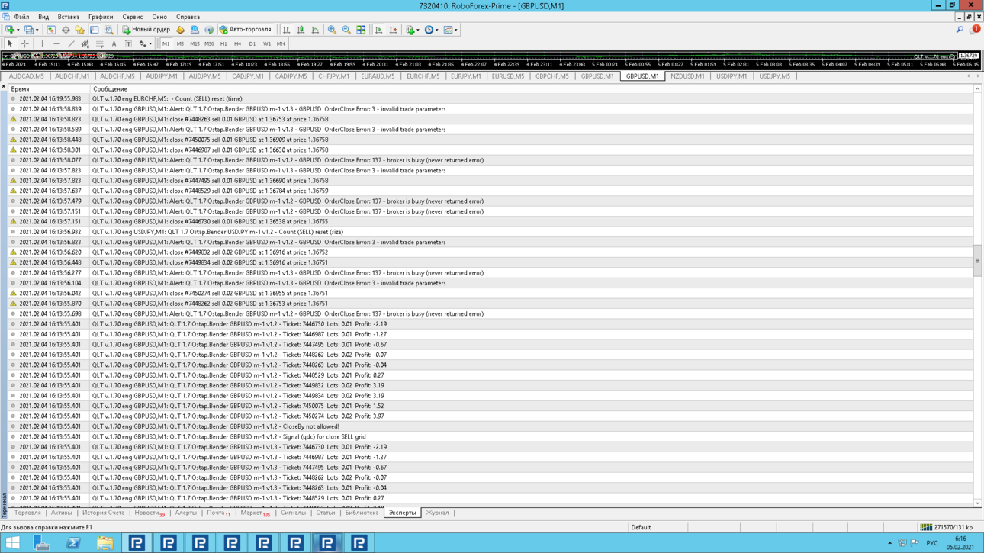Switch timeframe to H4

click(x=237, y=43)
